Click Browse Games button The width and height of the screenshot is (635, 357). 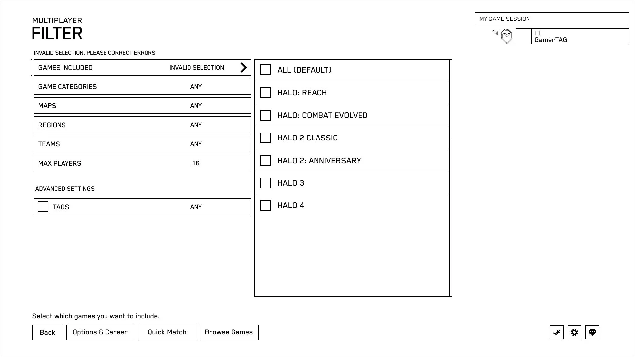point(229,332)
